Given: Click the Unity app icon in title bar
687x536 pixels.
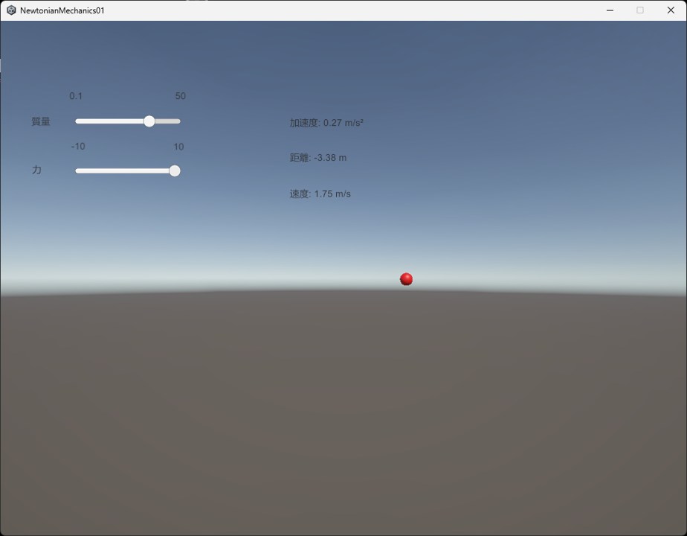Looking at the screenshot, I should tap(11, 10).
